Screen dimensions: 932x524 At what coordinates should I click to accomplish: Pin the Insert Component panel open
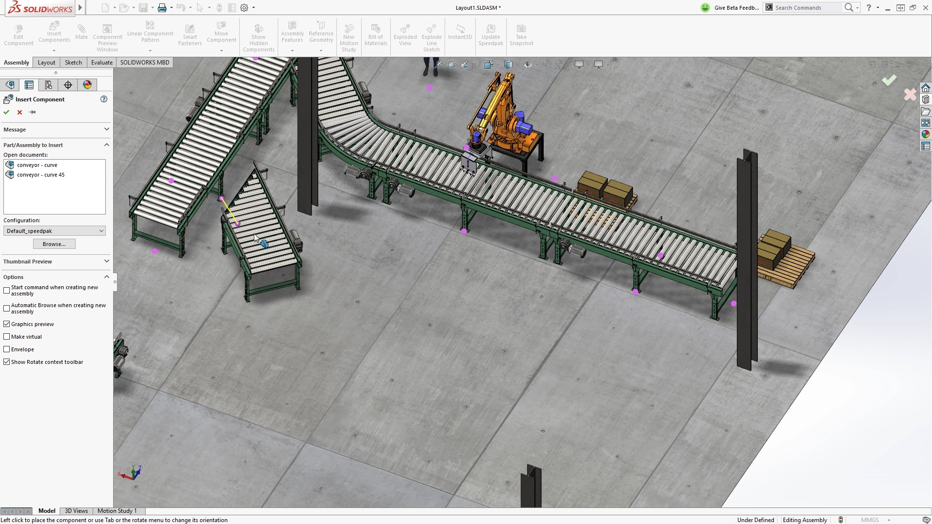pyautogui.click(x=33, y=112)
